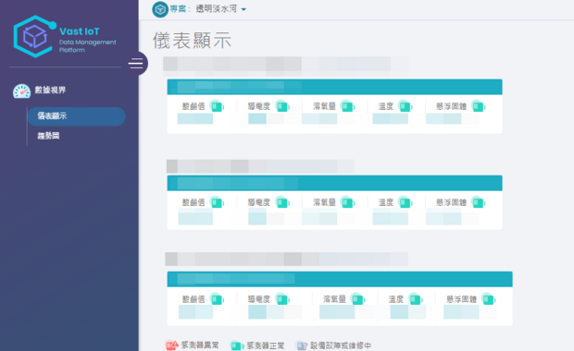Select the 懸浮固體 label in the bottom card

[462, 299]
